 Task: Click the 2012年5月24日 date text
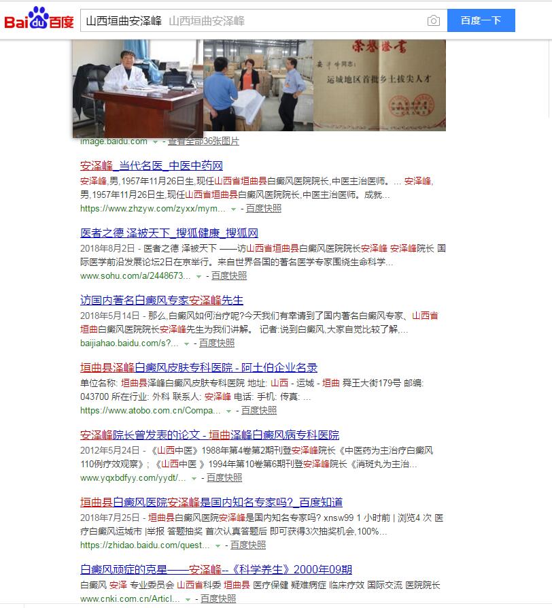[109, 451]
